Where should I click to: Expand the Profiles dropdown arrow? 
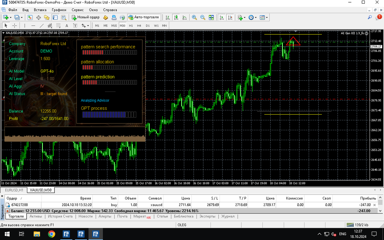click(22, 17)
